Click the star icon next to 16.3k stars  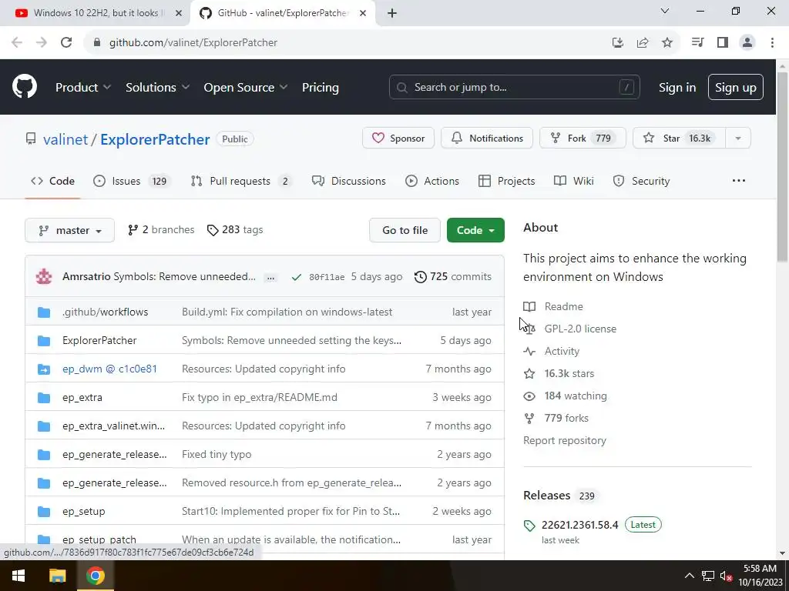pos(529,373)
